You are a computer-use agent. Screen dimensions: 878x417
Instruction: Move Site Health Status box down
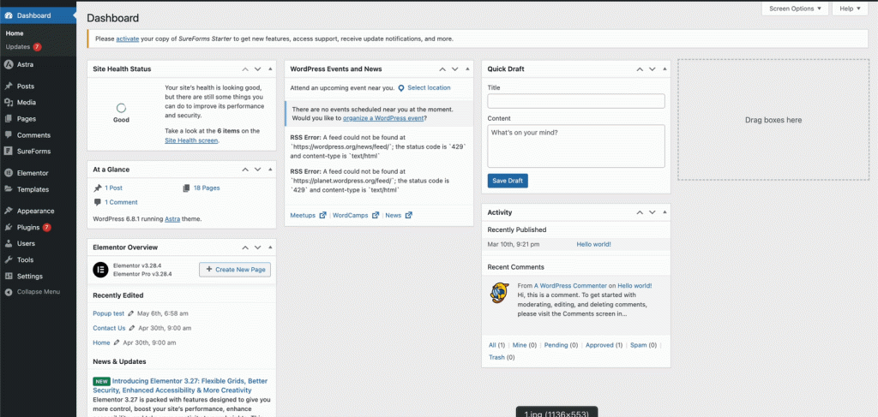[257, 69]
